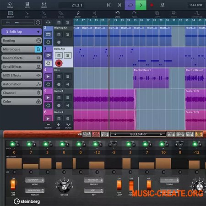
Task: Undo the last action
Action: [118, 14]
